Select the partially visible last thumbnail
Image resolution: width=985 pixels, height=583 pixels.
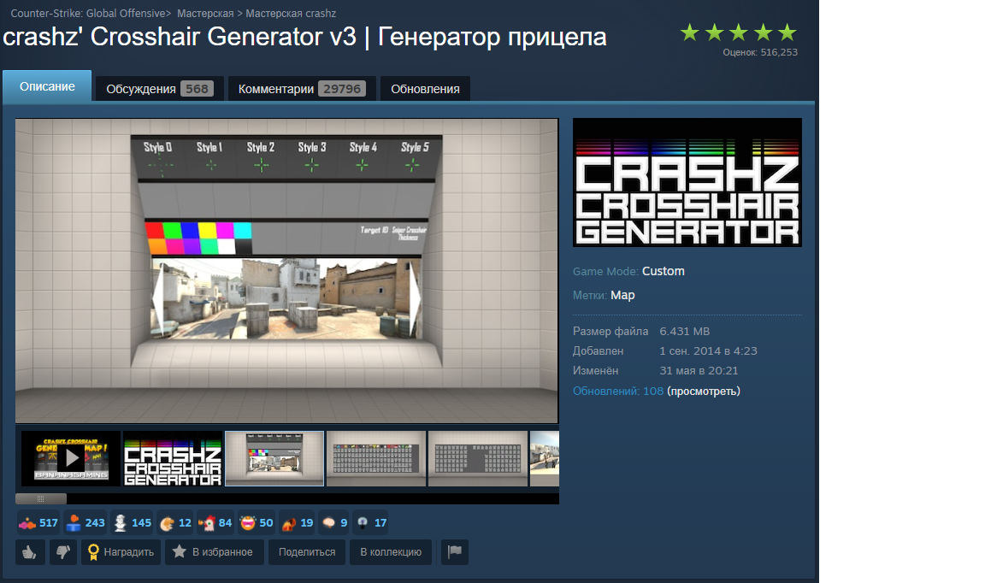tap(545, 458)
